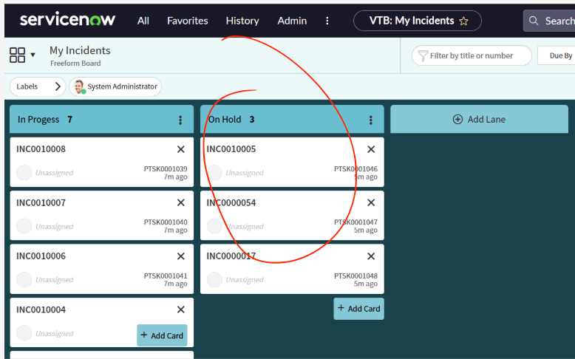Click the search magnifier icon
The width and height of the screenshot is (575, 359).
(534, 21)
